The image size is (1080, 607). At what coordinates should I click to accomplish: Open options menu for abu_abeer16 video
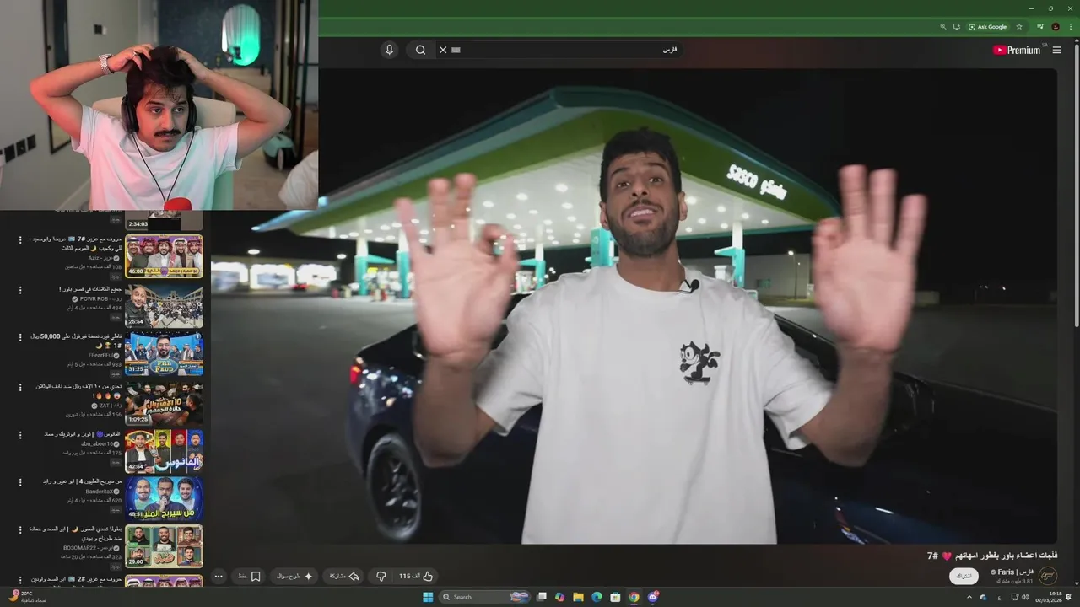[20, 435]
